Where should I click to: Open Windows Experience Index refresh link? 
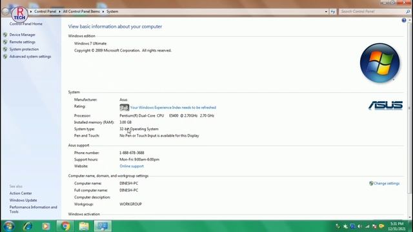tap(173, 108)
